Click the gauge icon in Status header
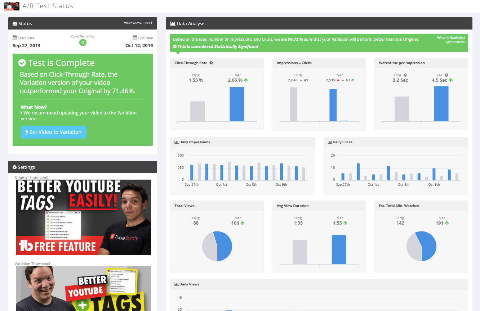Image resolution: width=480 pixels, height=311 pixels. pos(15,24)
